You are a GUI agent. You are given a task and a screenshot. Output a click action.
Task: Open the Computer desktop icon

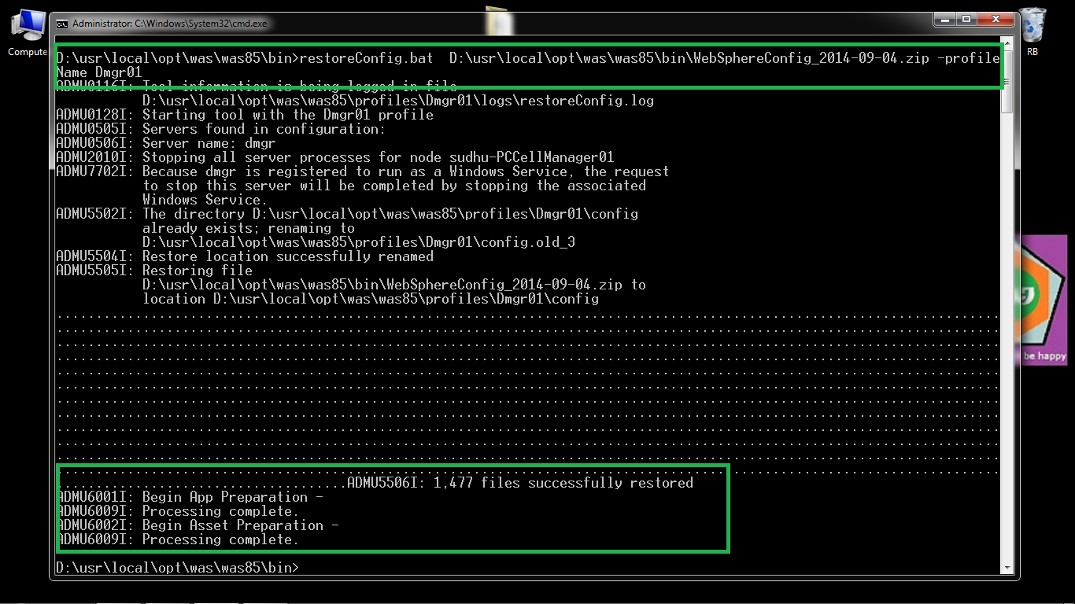(x=28, y=33)
